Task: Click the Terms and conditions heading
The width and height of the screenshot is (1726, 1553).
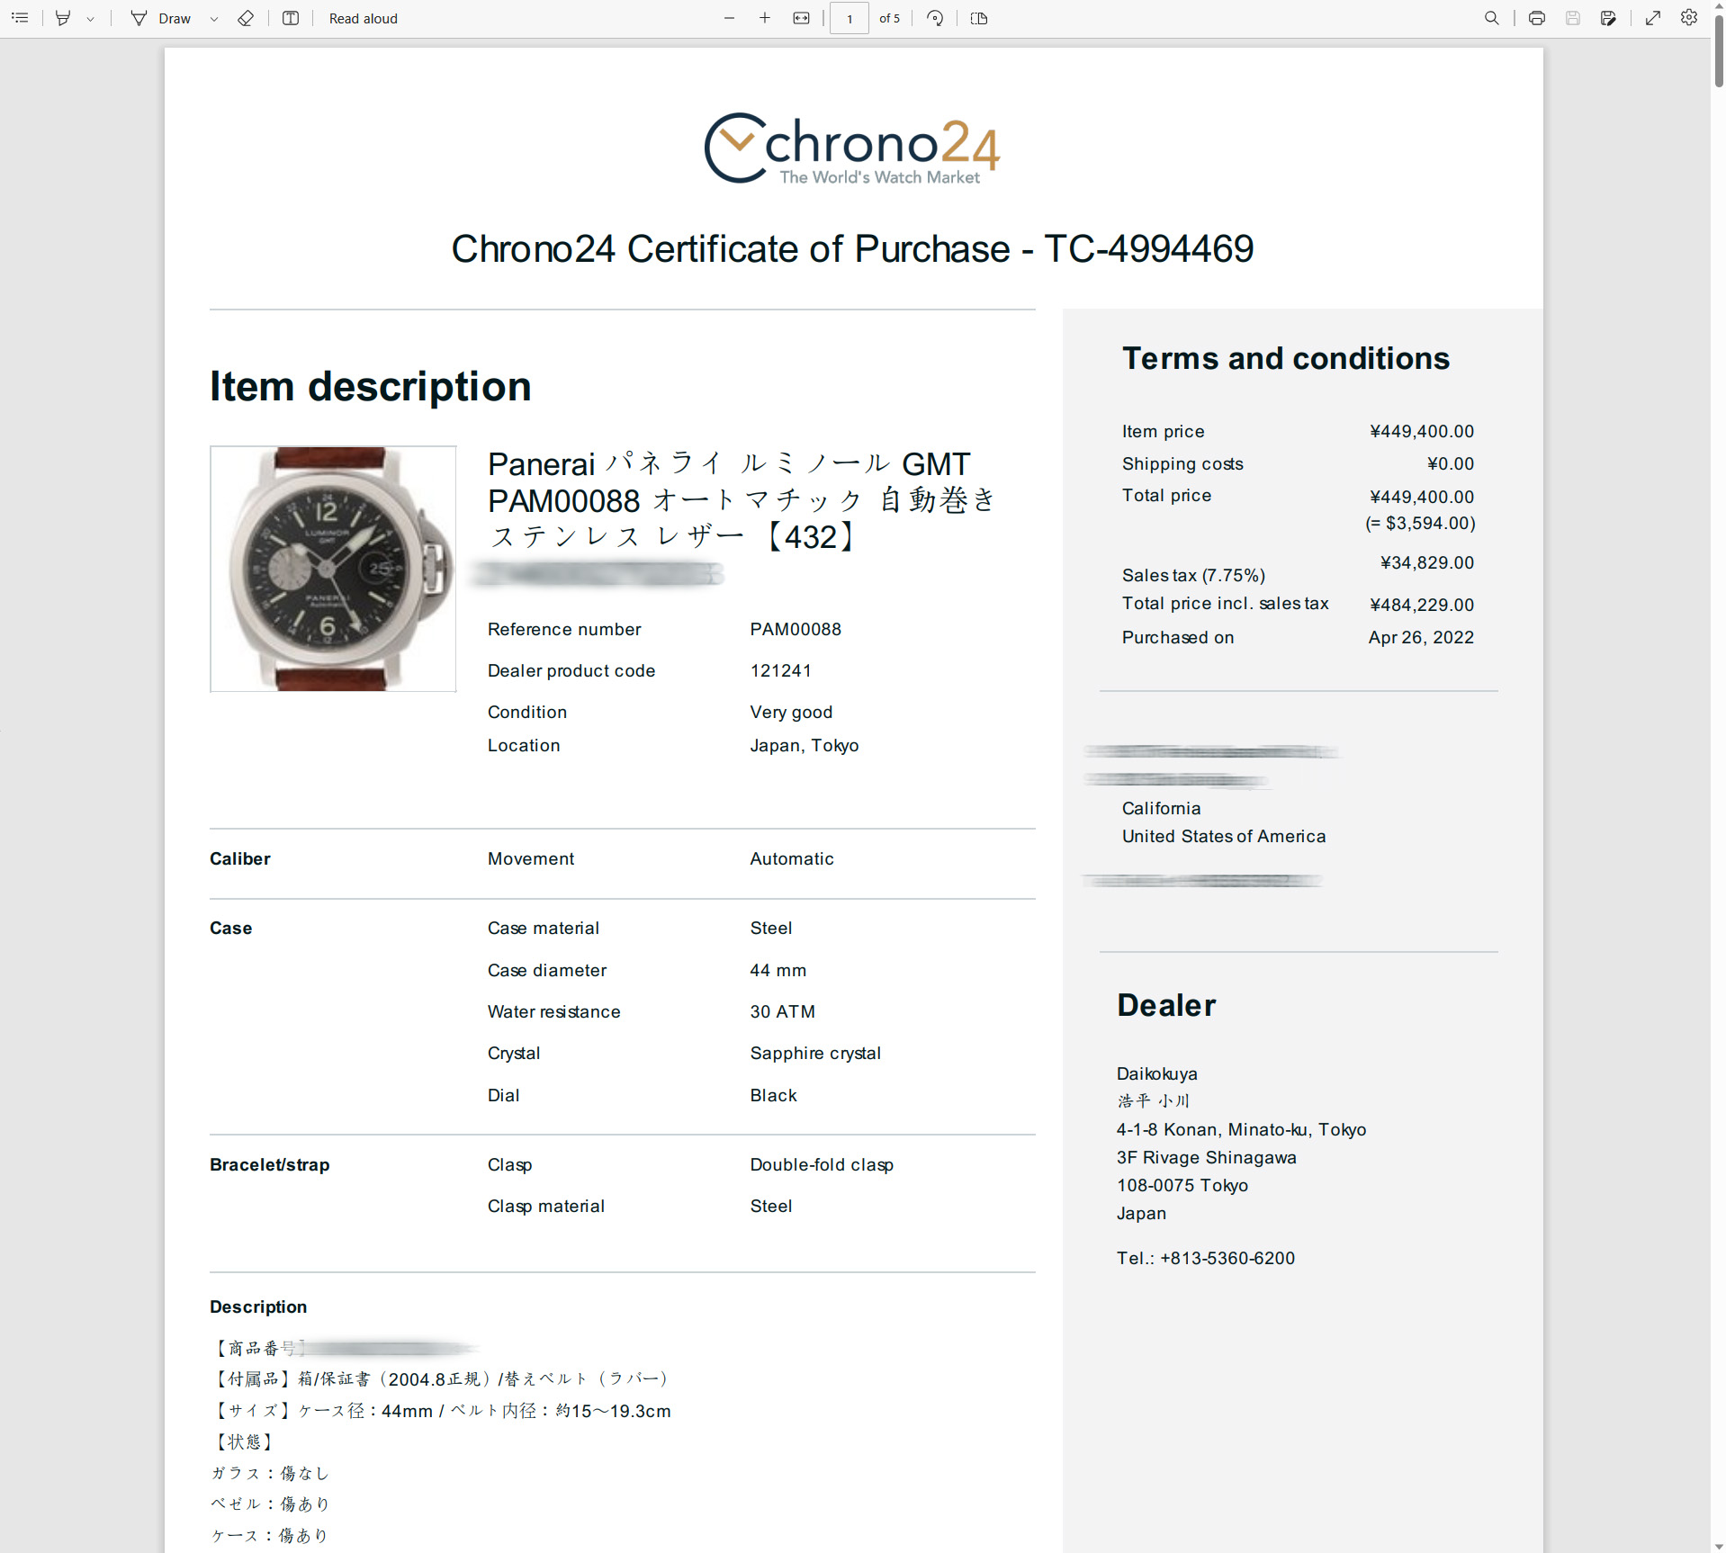Action: 1286,358
